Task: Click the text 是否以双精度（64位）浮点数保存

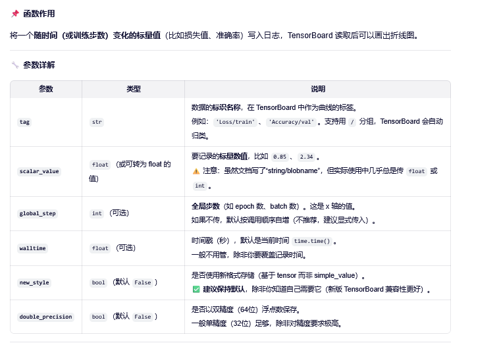Action: click(246, 309)
